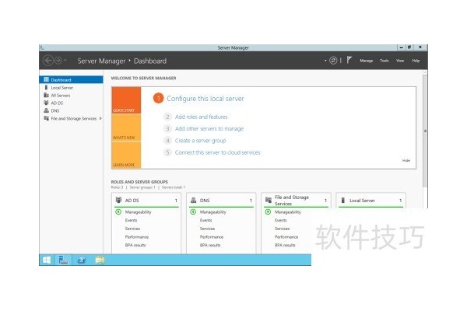467x311 pixels.
Task: Click the DNS sidebar icon
Action: point(46,110)
